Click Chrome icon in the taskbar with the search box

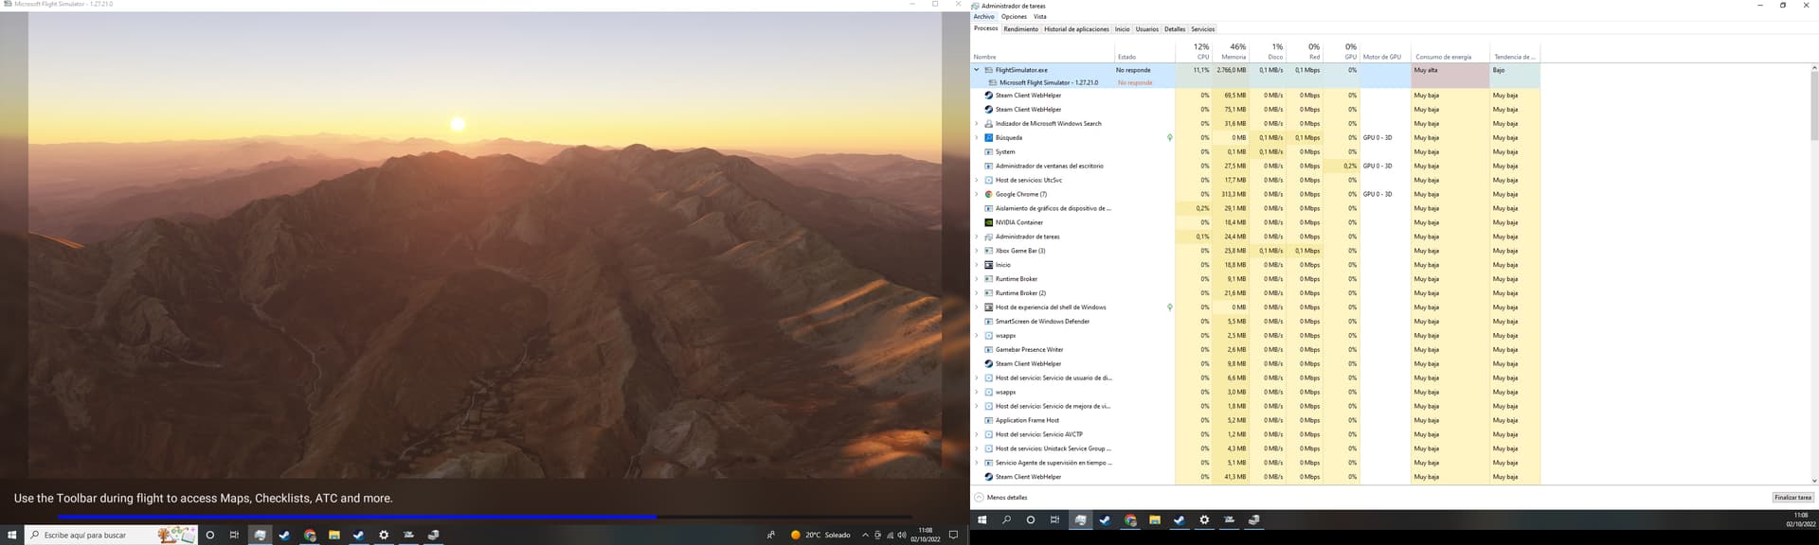coord(310,535)
